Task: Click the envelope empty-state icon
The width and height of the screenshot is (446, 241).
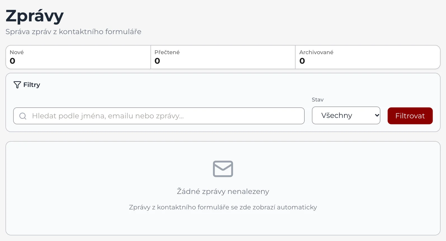Action: point(223,169)
